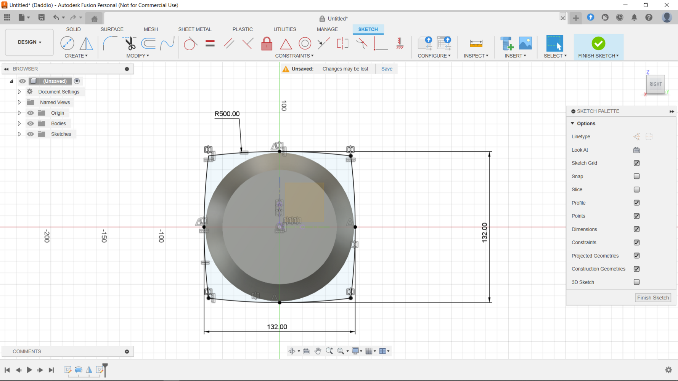This screenshot has width=678, height=381.
Task: Enable the Snap checkbox
Action: click(x=636, y=176)
